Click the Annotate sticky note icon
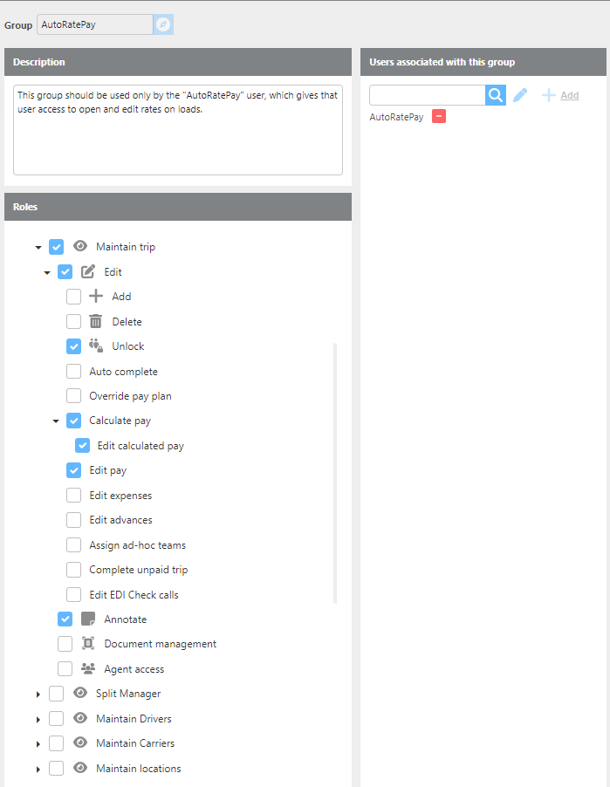The height and width of the screenshot is (787, 610). (88, 619)
